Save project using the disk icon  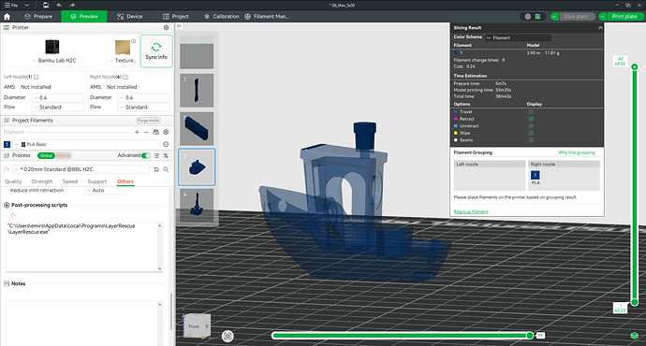[46, 5]
